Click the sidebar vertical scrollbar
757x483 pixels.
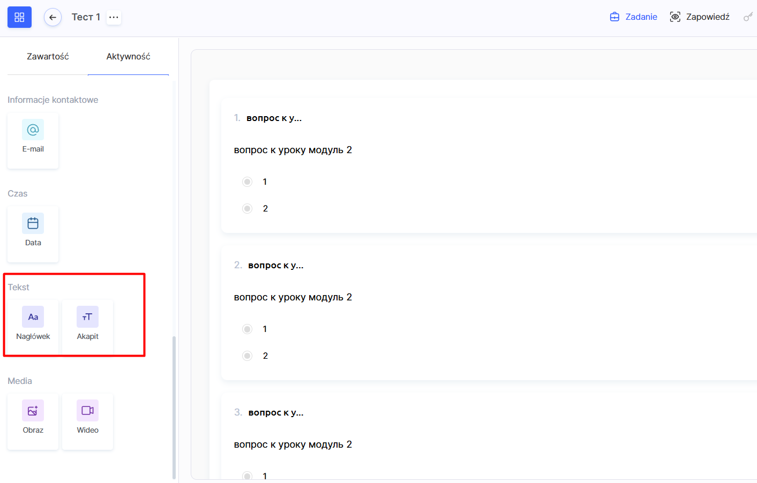[x=174, y=407]
